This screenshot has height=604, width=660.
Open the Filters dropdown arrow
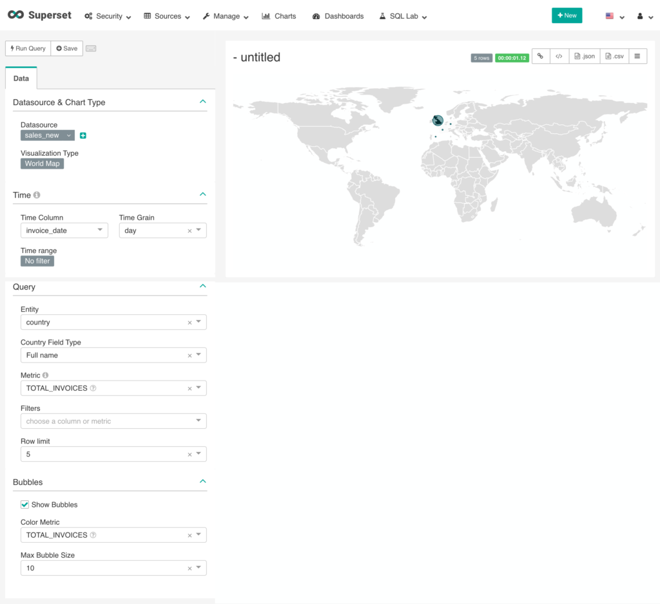pos(199,420)
